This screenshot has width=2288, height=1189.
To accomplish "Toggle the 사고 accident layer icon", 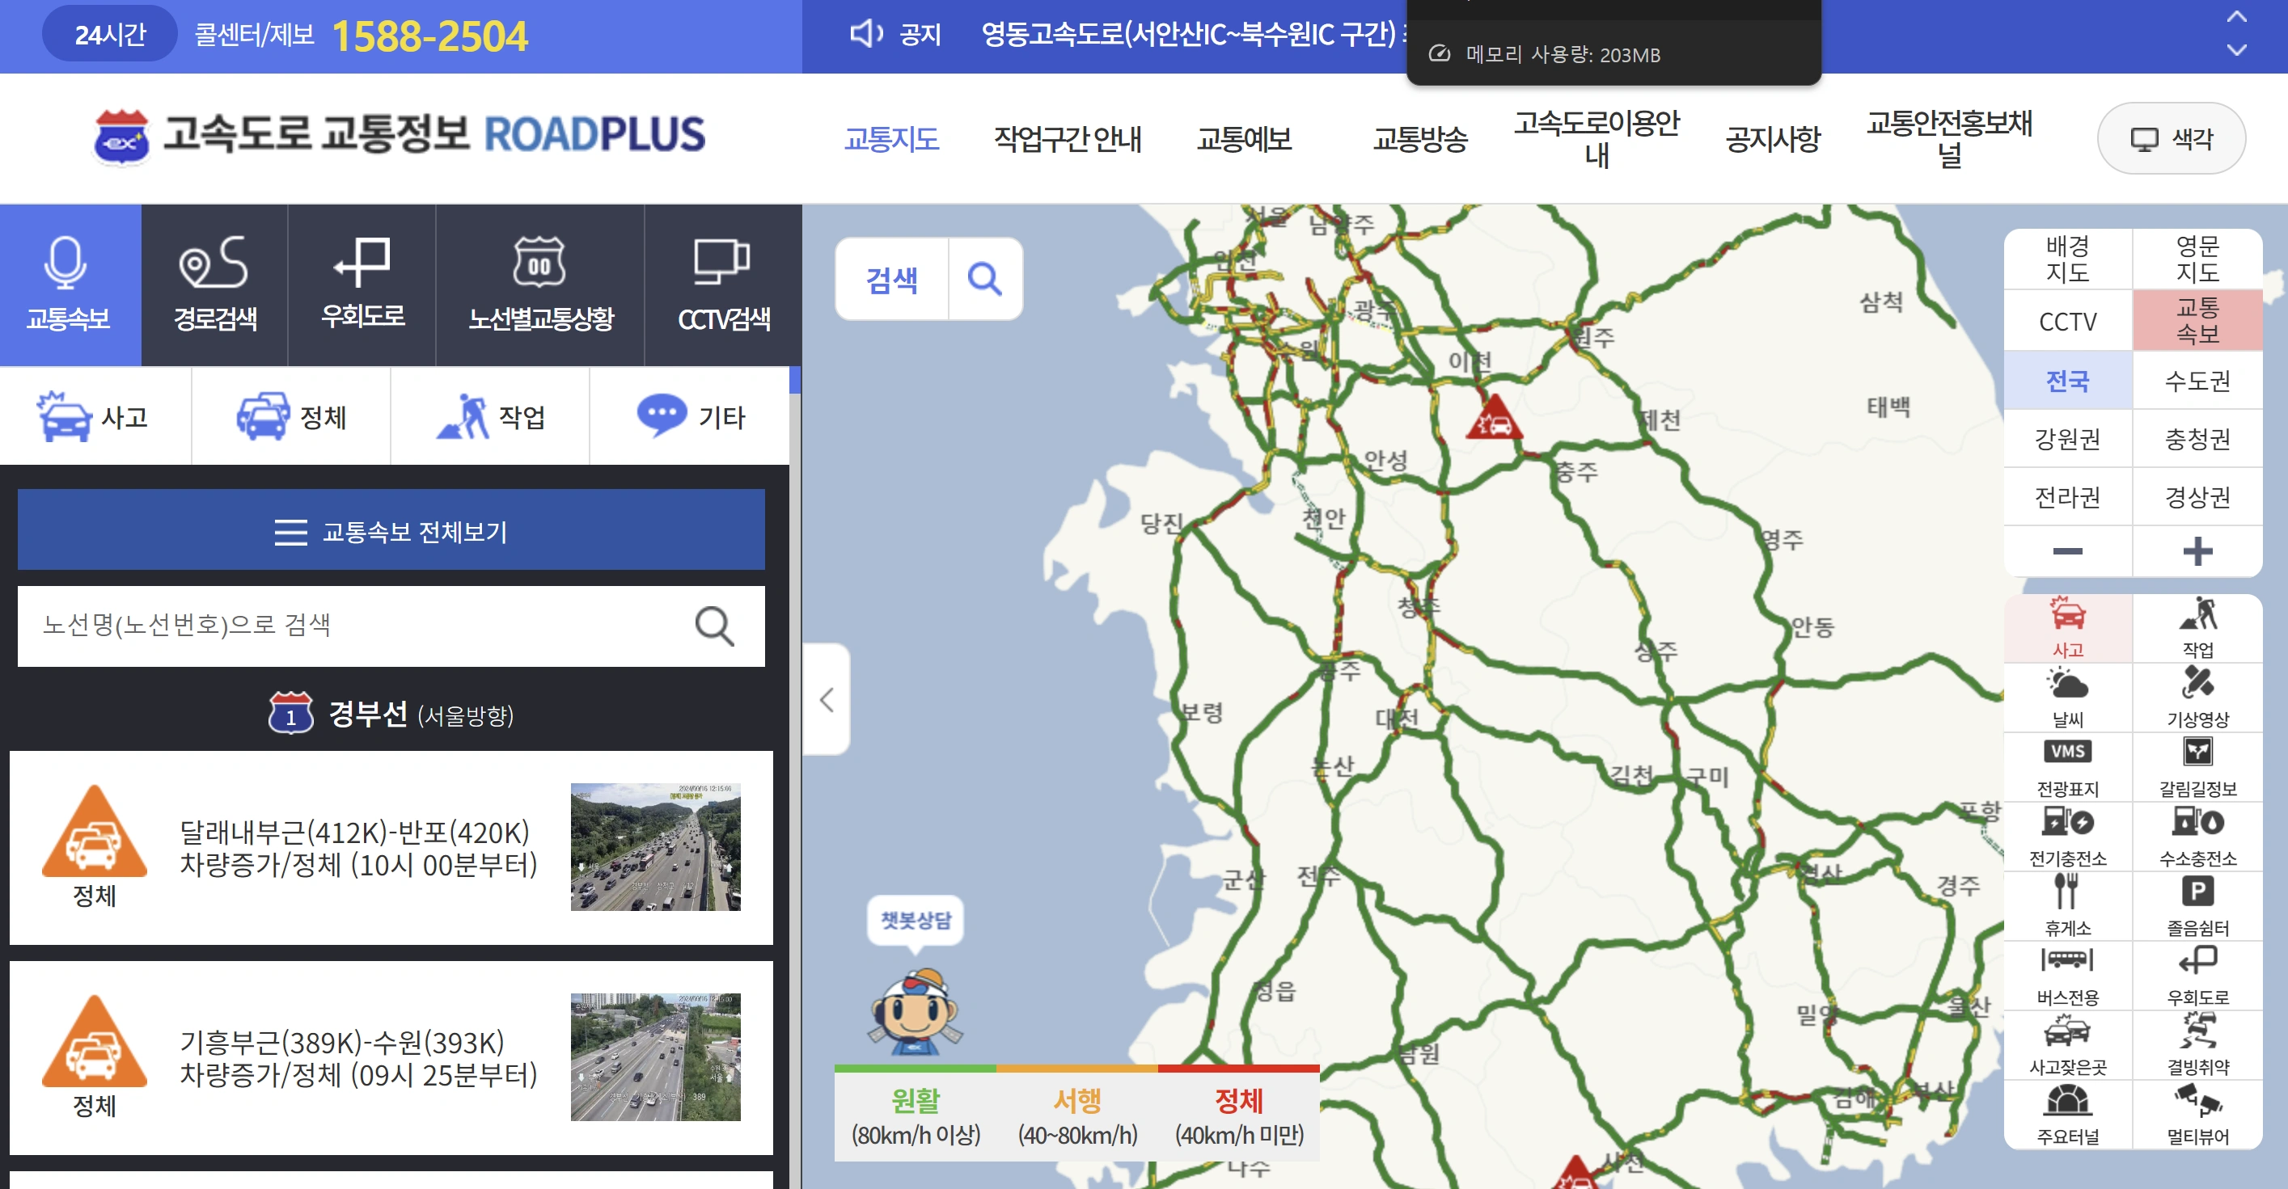I will pyautogui.click(x=2067, y=627).
